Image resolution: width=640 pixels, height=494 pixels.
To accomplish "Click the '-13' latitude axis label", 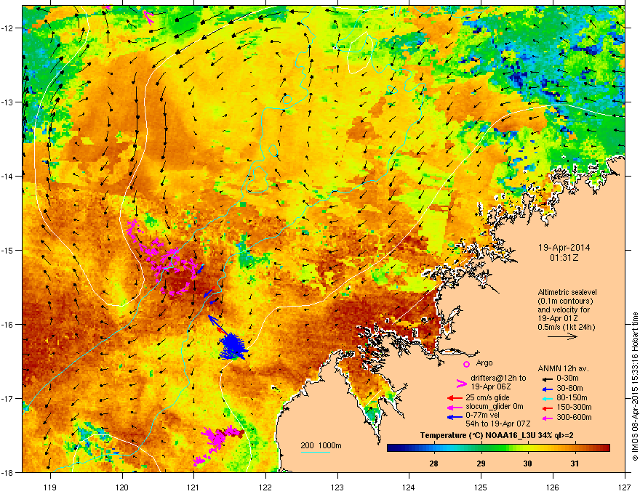I will (8, 102).
